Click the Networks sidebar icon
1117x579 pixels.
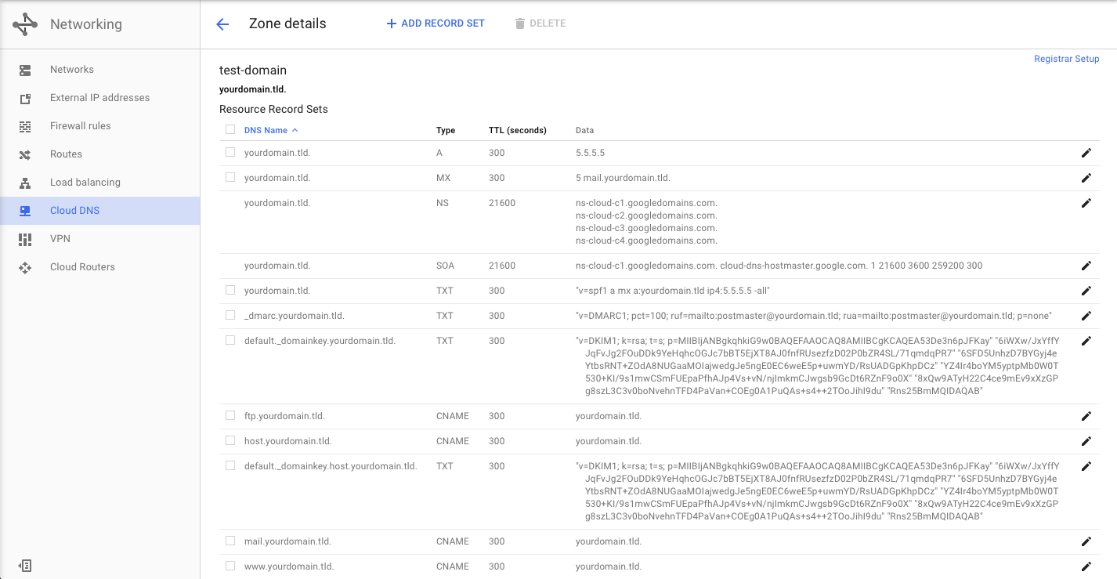[x=25, y=70]
